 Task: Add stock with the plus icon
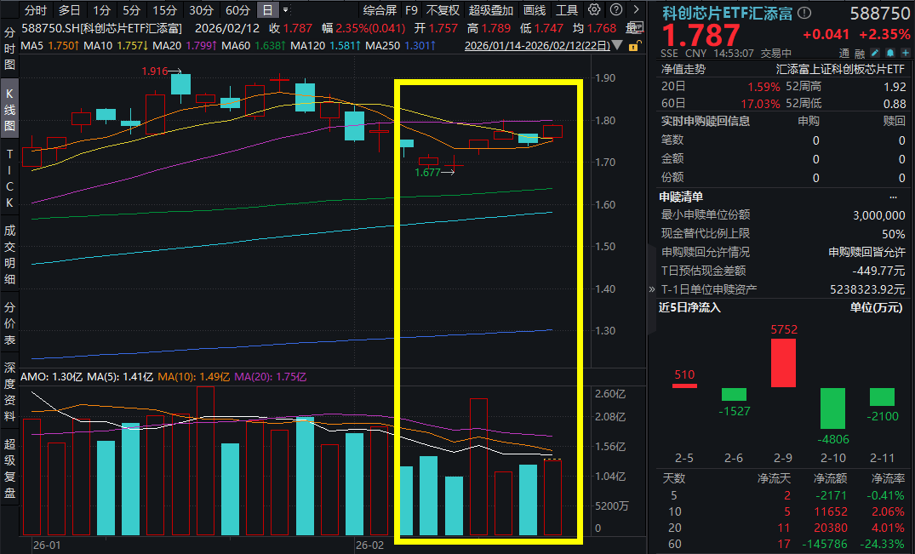(x=905, y=53)
